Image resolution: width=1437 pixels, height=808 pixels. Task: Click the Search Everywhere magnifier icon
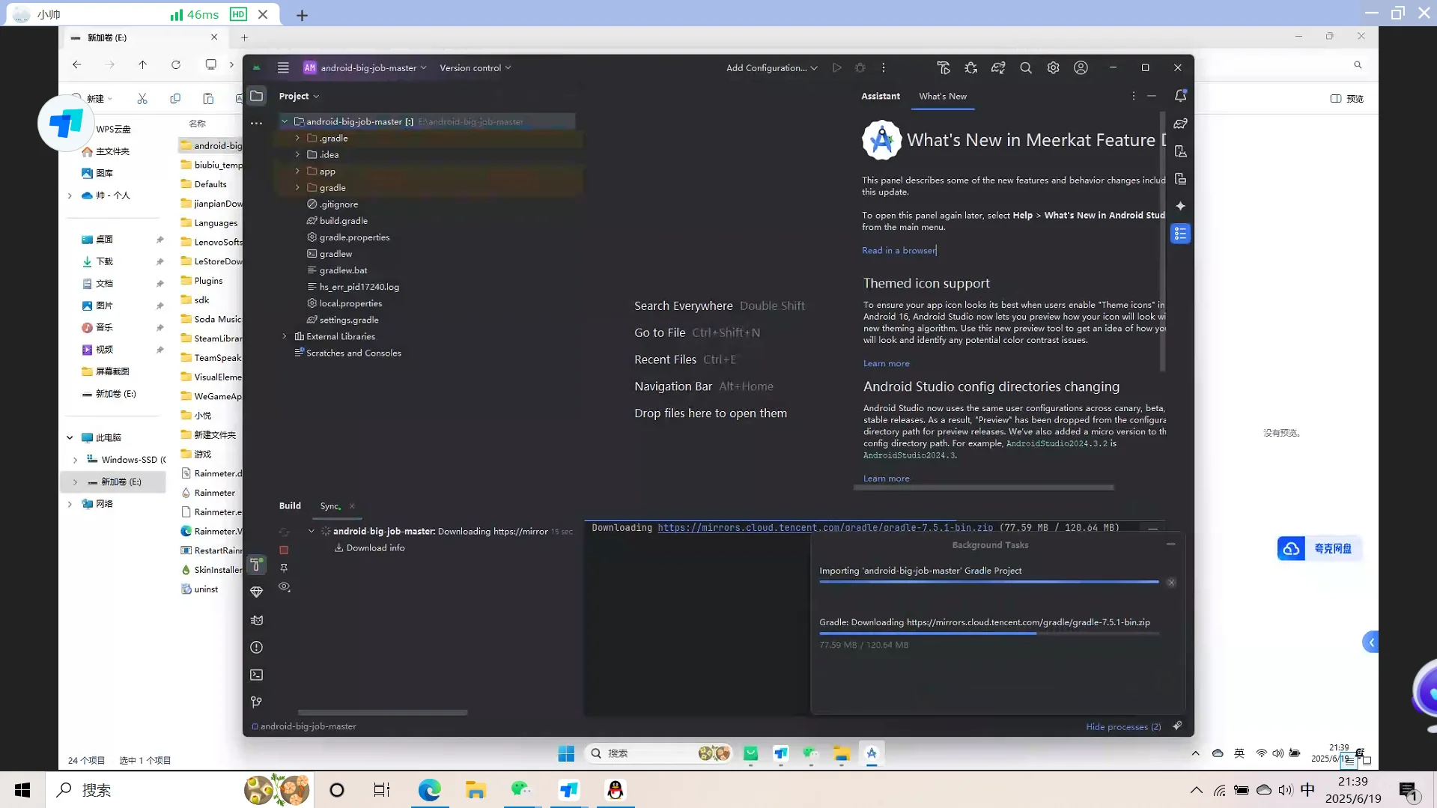(x=1026, y=67)
